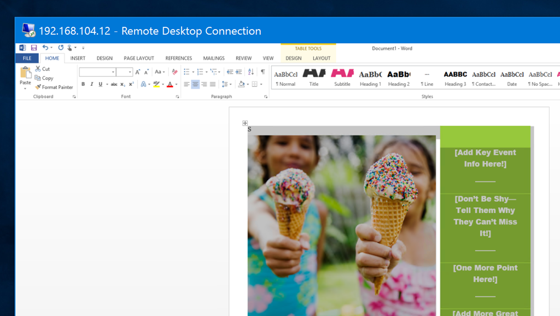Click the Undo arrow icon
The height and width of the screenshot is (316, 560).
45,48
